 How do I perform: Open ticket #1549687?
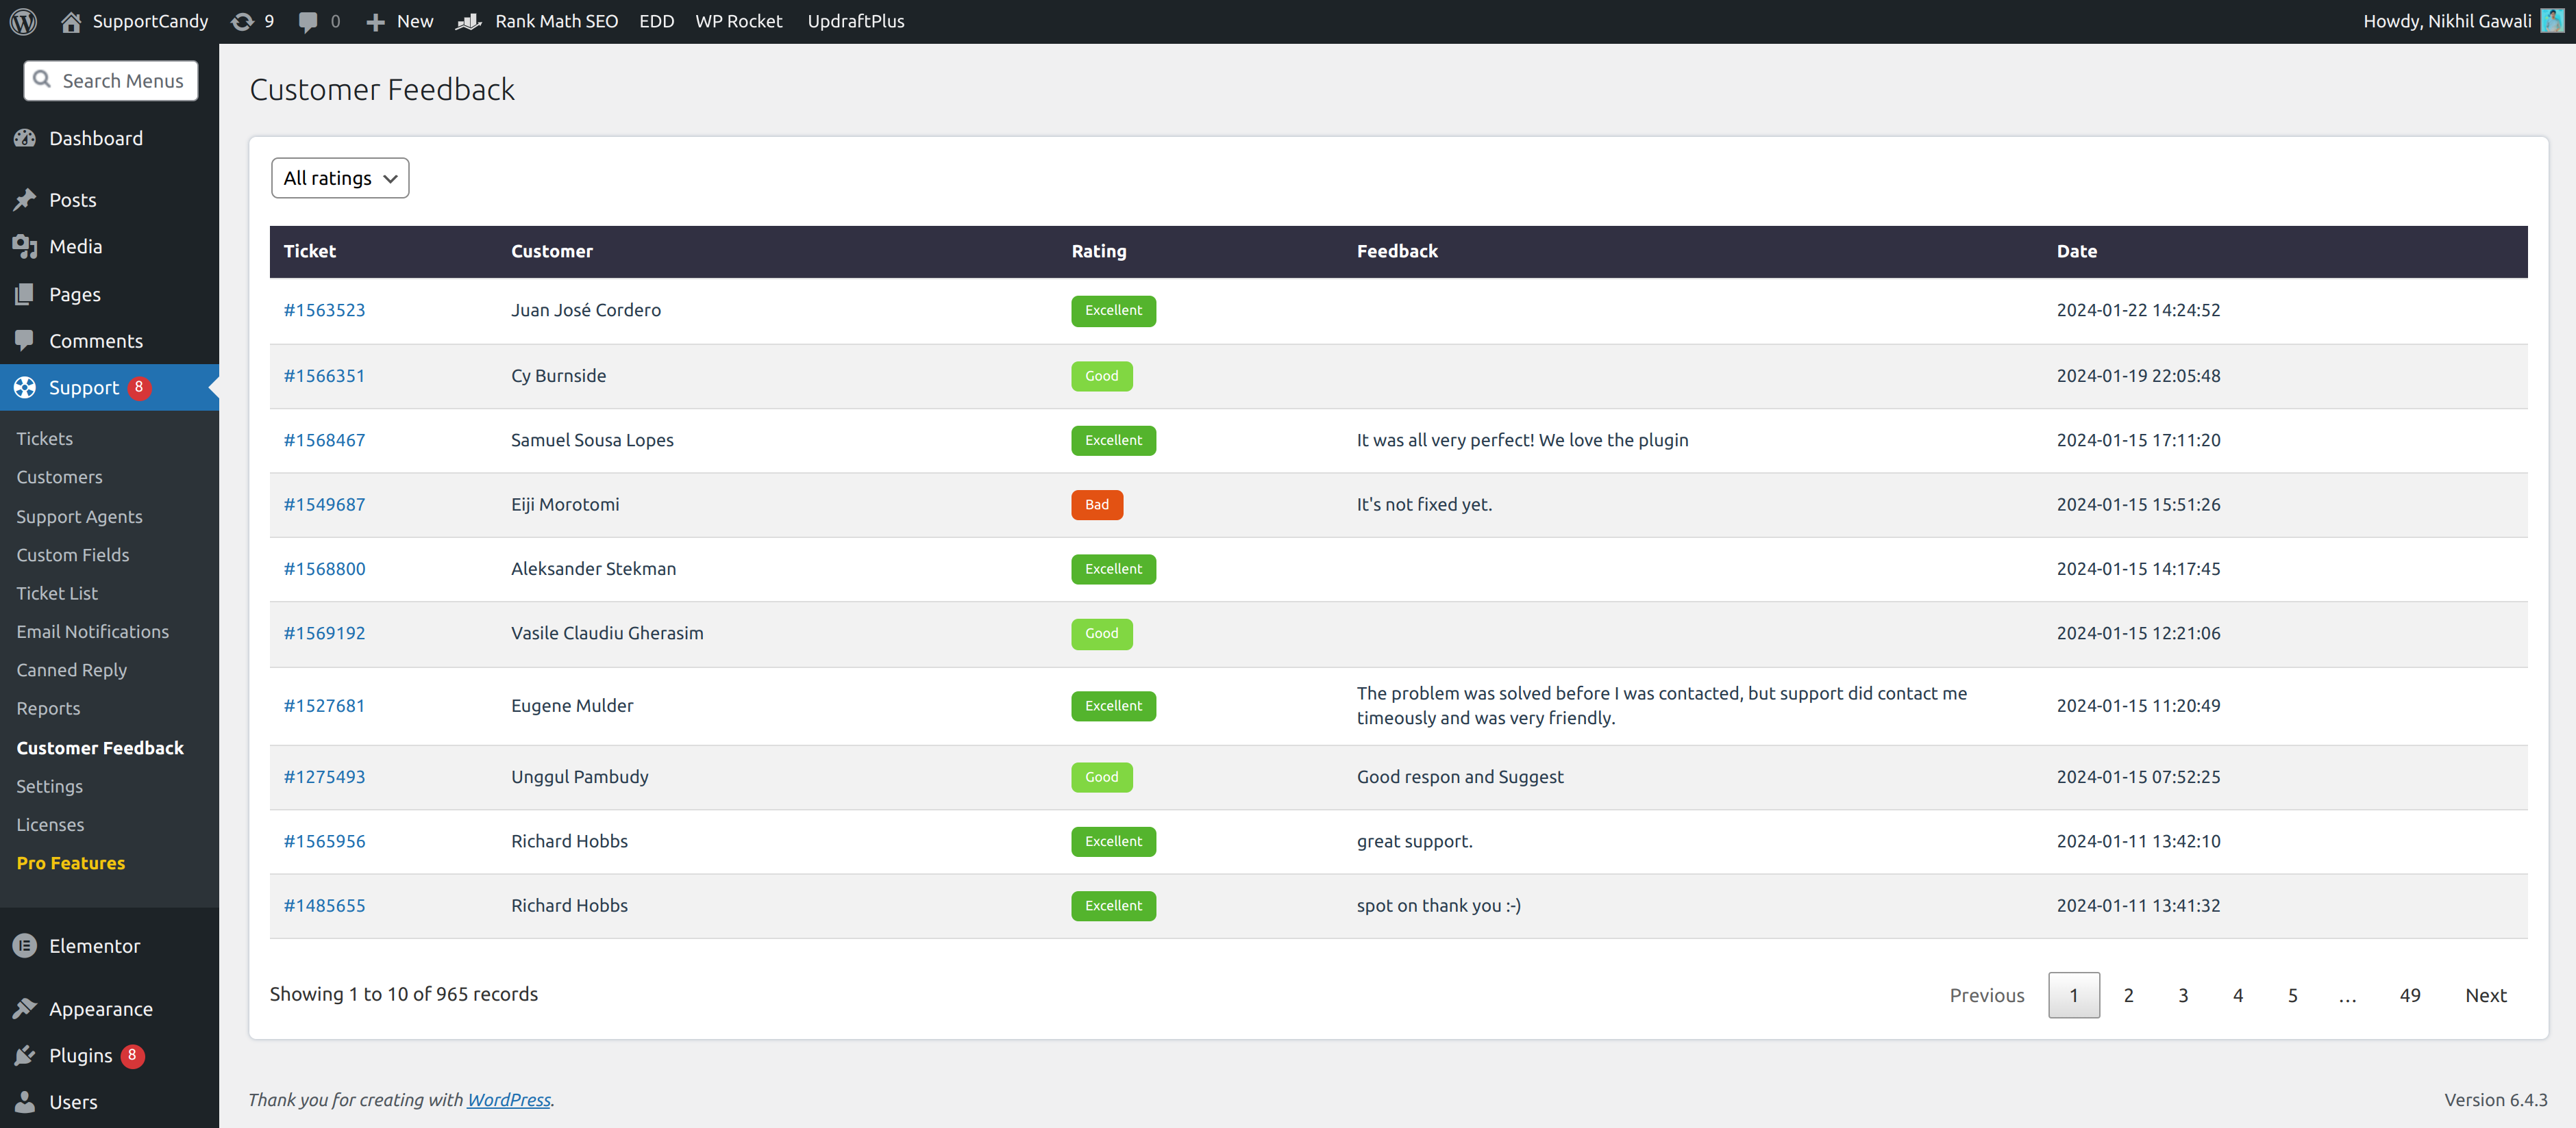click(x=322, y=502)
